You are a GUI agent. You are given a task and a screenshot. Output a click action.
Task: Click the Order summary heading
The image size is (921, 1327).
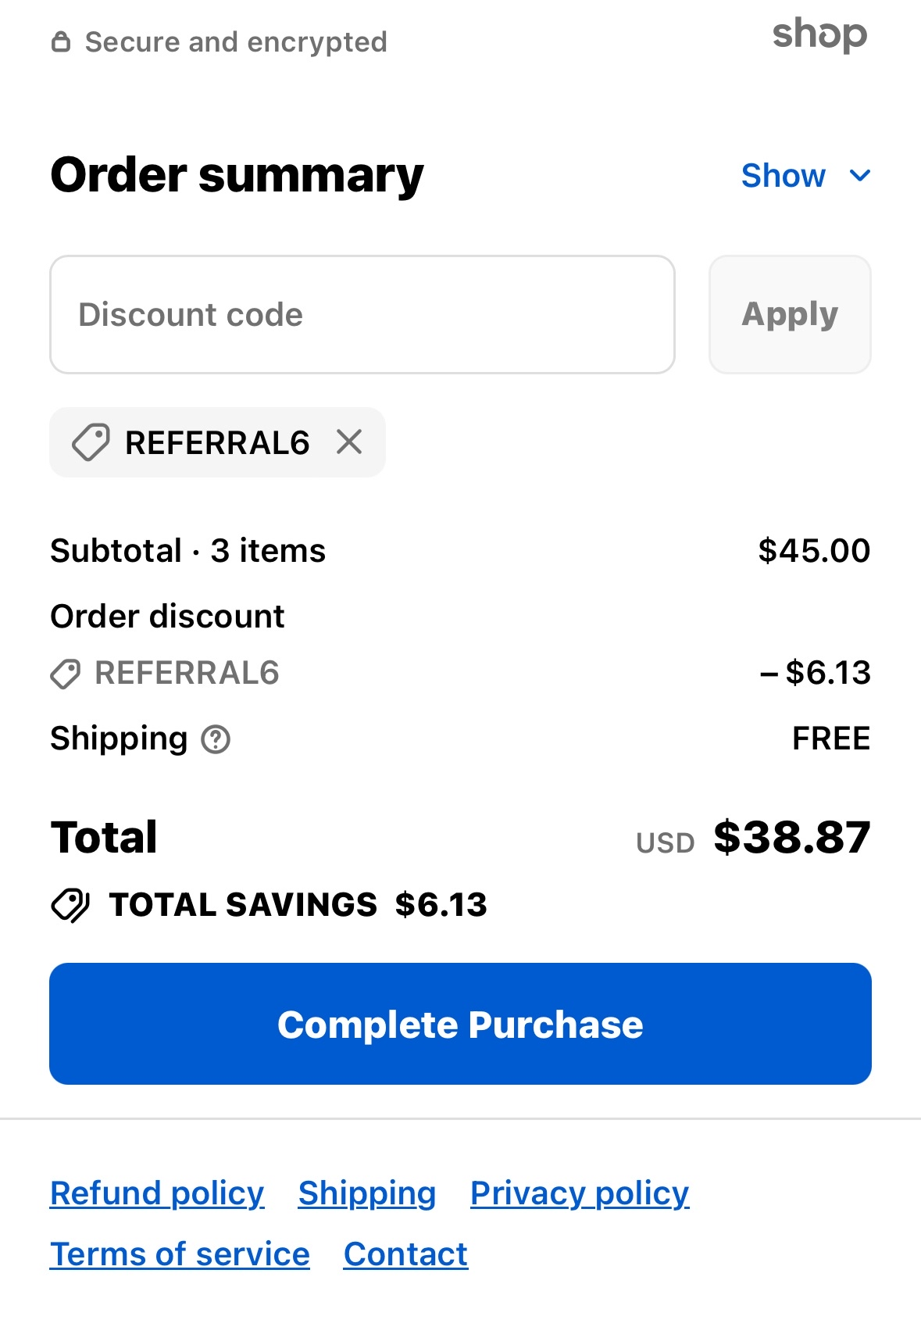[x=237, y=175]
